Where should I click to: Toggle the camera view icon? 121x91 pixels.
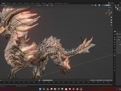click(111, 22)
